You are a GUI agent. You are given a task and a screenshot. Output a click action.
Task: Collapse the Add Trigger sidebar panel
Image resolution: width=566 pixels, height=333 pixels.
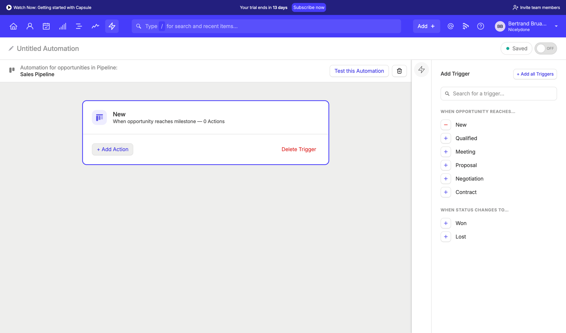tap(421, 70)
